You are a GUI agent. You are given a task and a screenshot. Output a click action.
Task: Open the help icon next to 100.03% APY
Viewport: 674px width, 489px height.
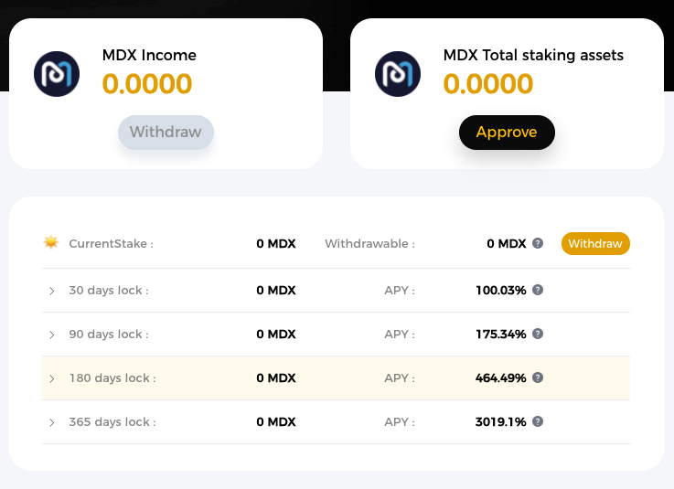pyautogui.click(x=538, y=290)
